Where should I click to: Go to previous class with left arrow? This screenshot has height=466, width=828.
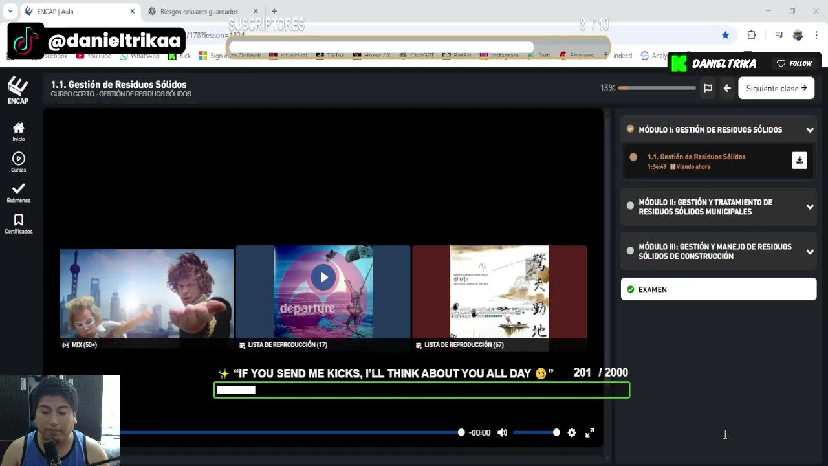point(727,88)
